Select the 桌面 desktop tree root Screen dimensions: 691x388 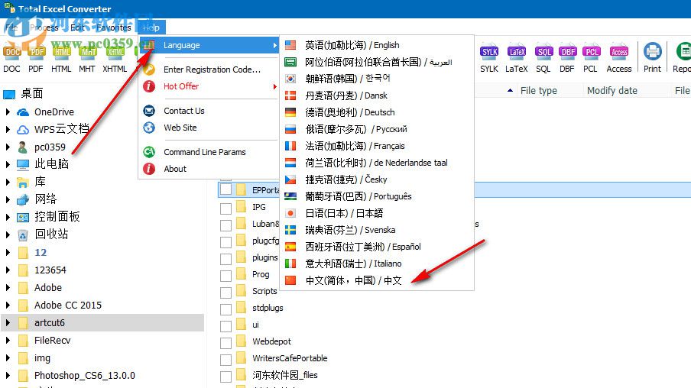point(32,93)
